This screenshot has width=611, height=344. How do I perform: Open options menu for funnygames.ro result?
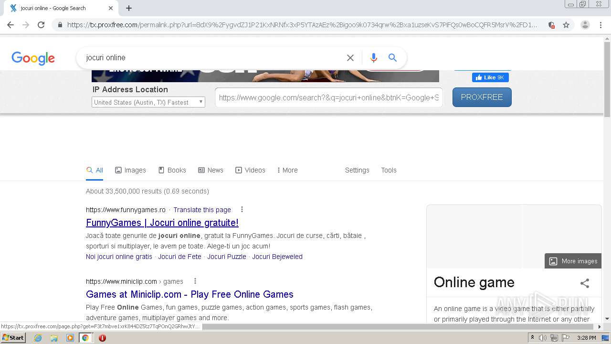(242, 210)
